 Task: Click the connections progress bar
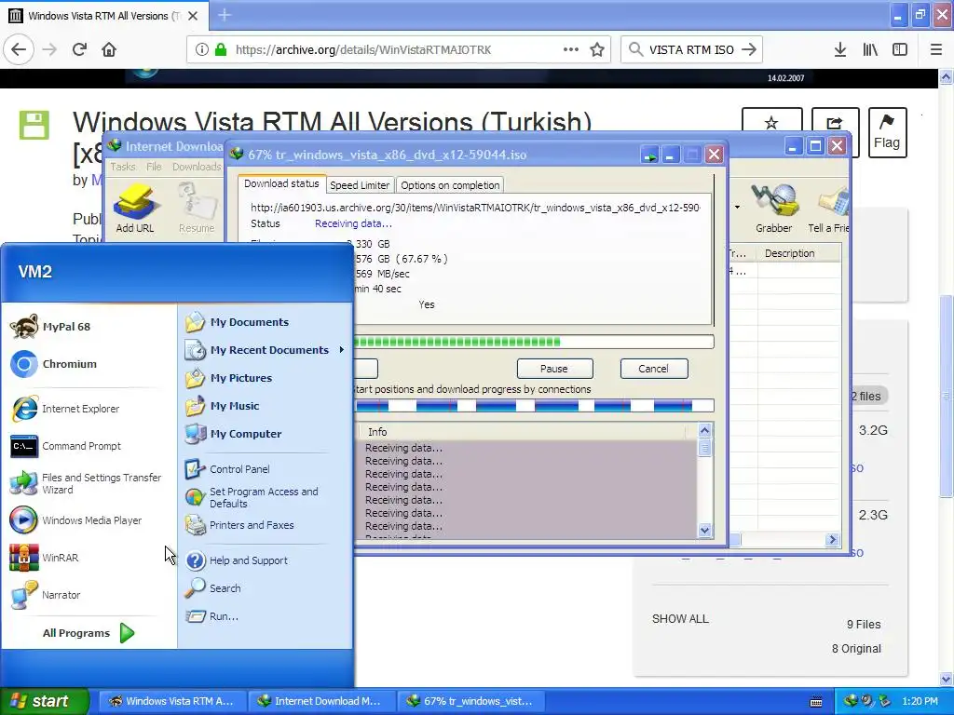pyautogui.click(x=533, y=406)
